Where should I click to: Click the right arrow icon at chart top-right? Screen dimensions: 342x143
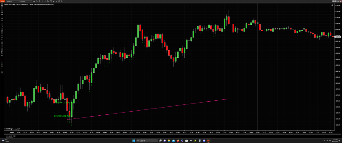pos(332,5)
